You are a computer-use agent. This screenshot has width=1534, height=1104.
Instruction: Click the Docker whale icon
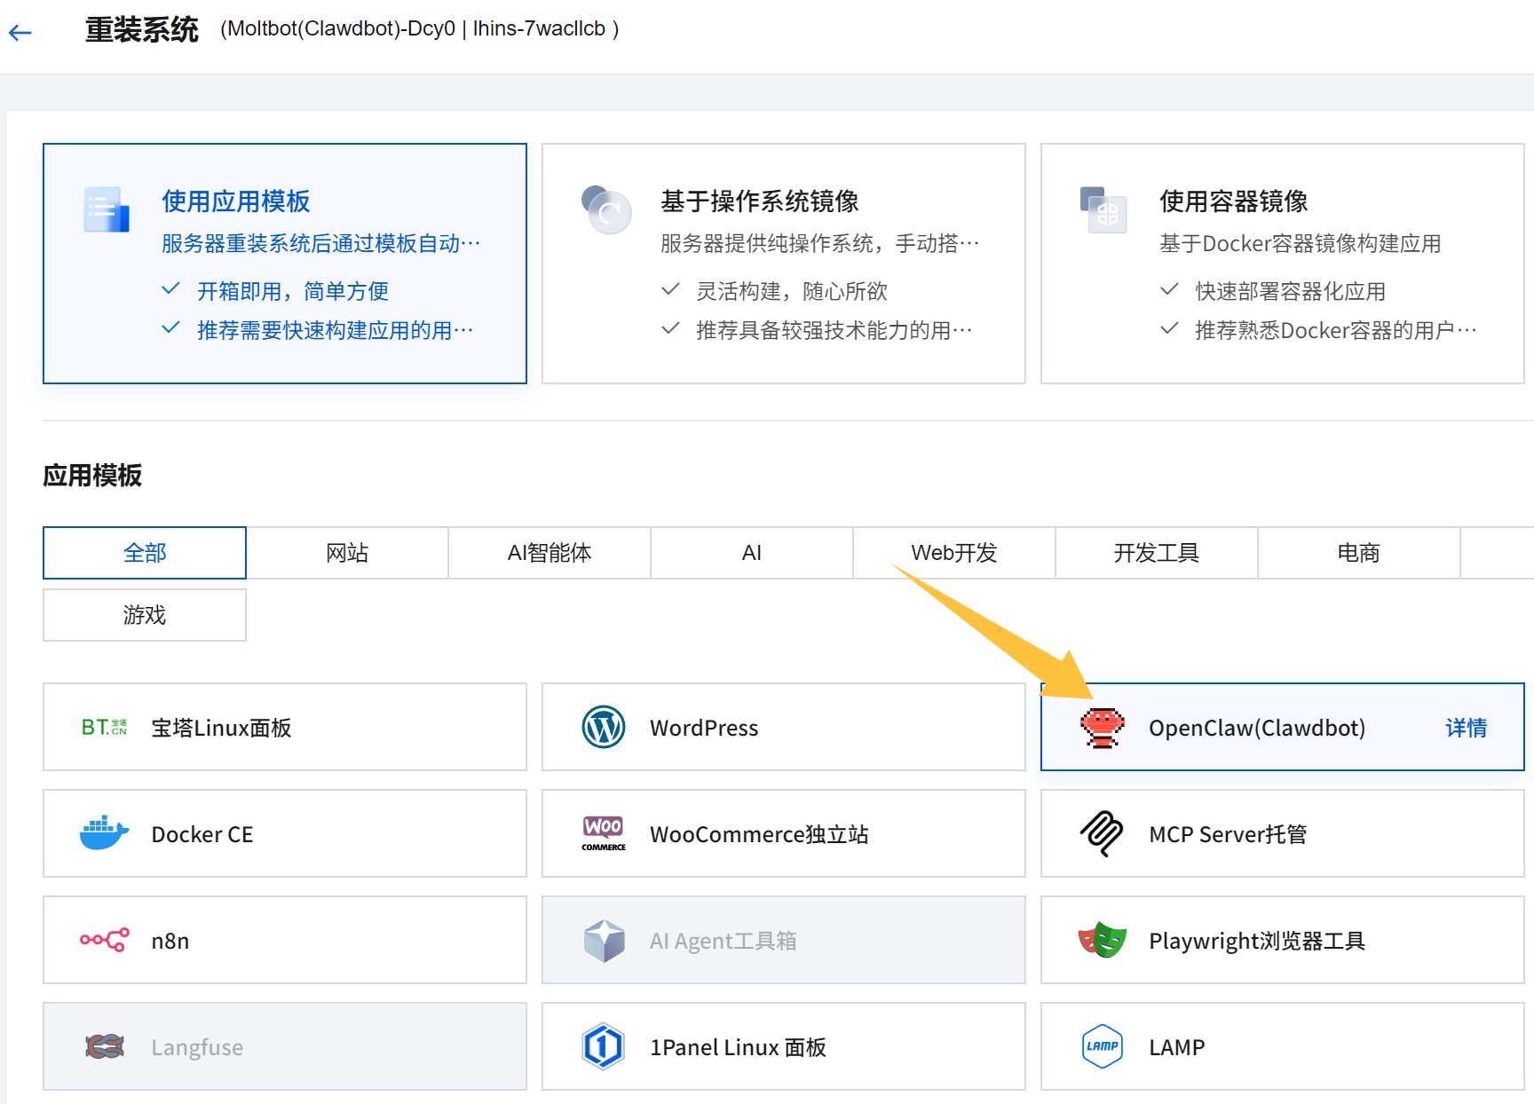click(104, 834)
